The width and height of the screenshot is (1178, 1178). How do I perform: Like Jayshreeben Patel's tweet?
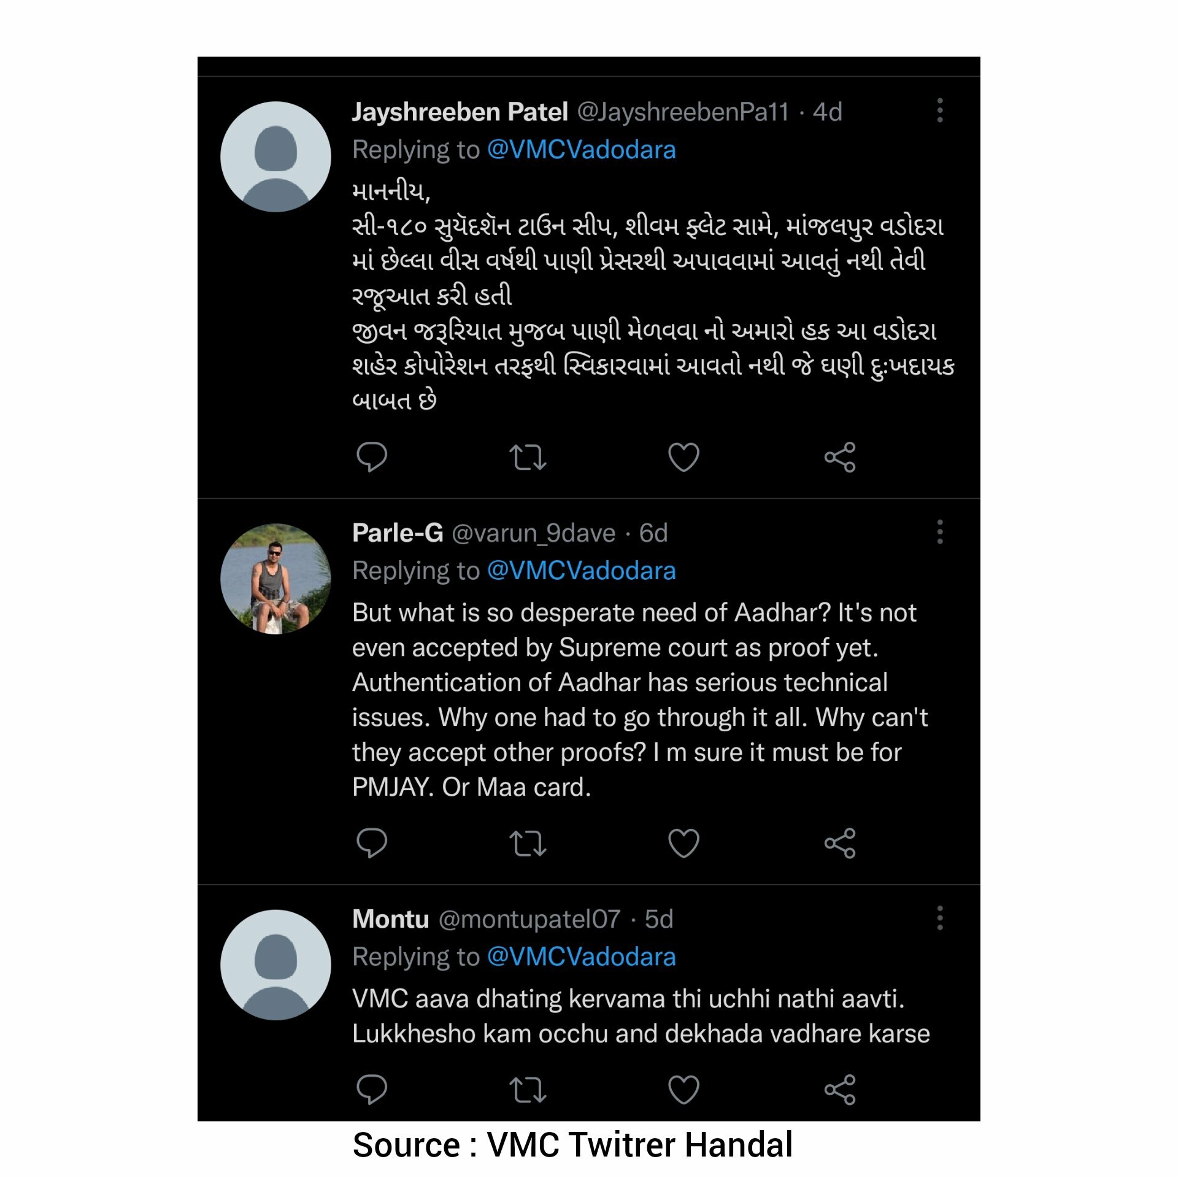(683, 457)
